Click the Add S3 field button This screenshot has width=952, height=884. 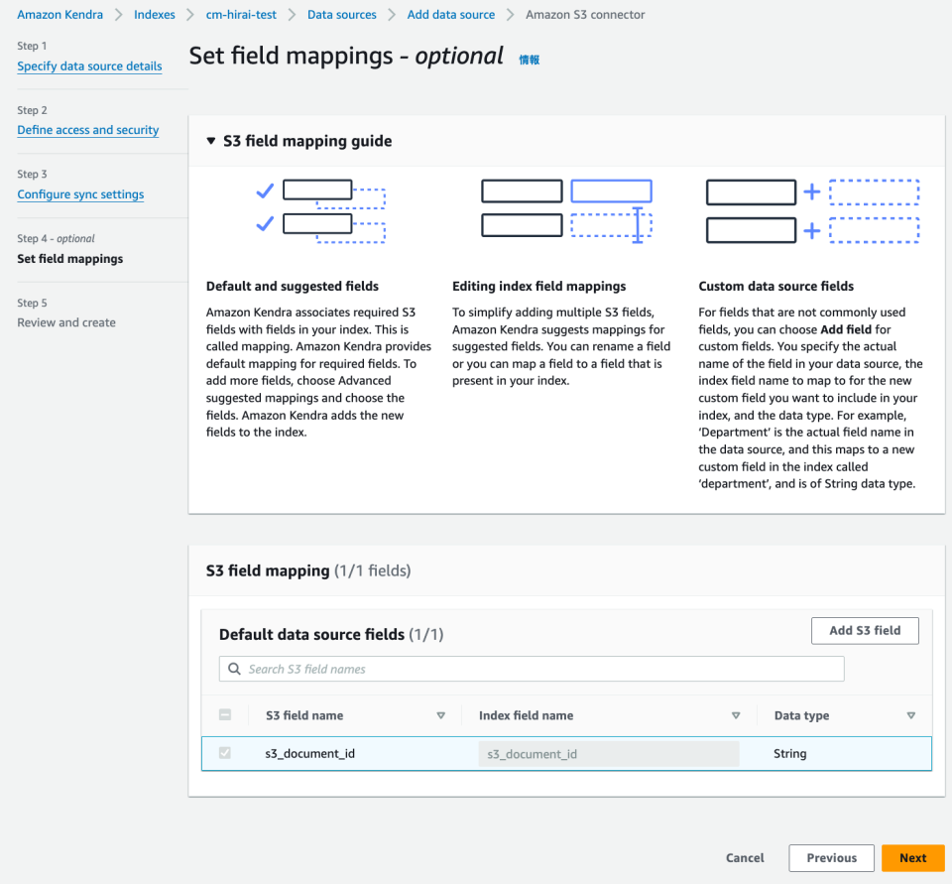[x=865, y=630]
